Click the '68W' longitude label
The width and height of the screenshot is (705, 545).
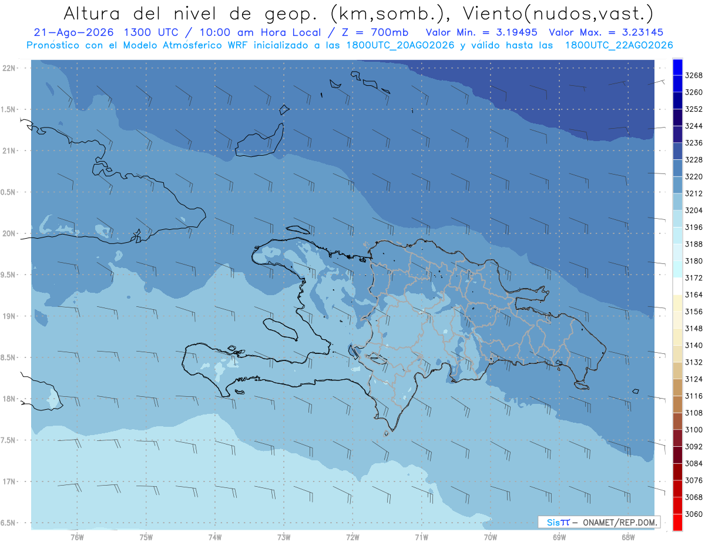628,537
